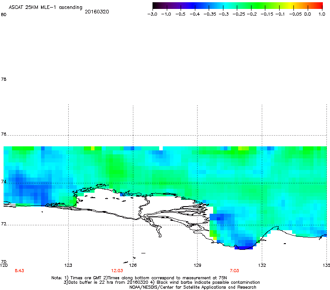330x290 pixels.
Task: Click the -0.05 colorbar label
Action: [x=296, y=14]
